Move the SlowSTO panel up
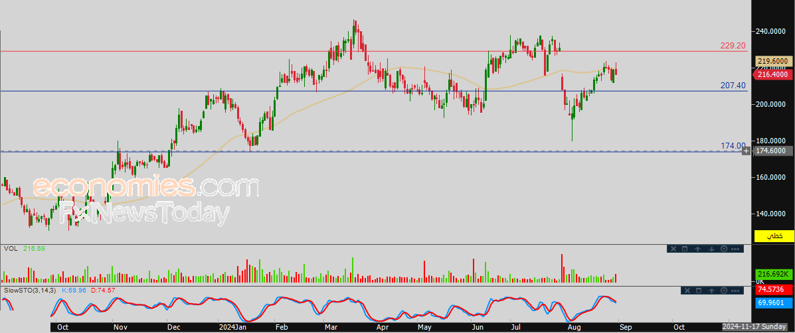795x333 pixels. [x=711, y=291]
